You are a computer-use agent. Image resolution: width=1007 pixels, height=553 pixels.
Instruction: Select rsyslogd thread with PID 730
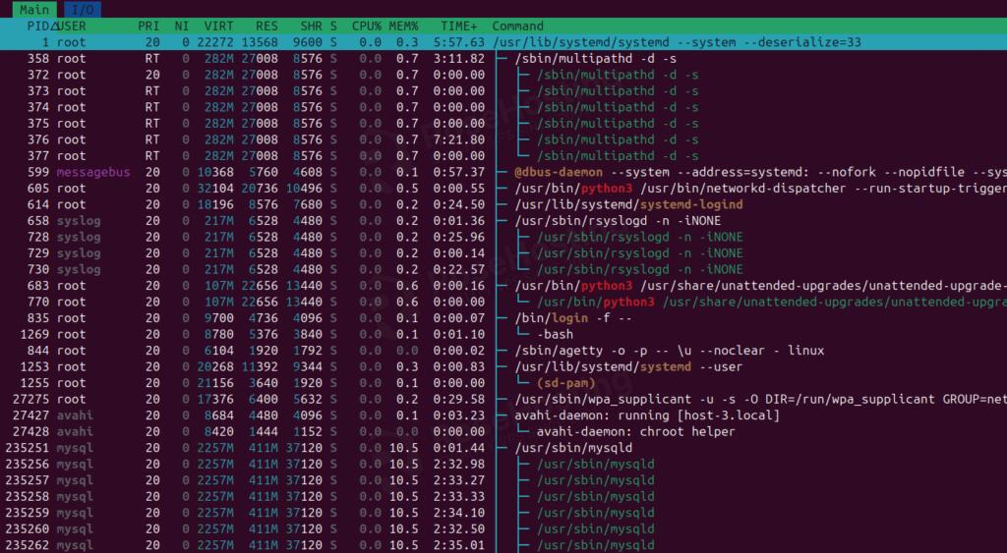[x=503, y=269]
